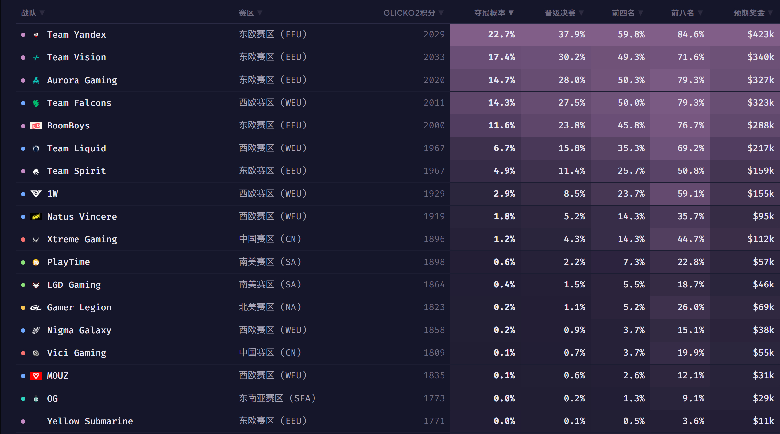This screenshot has width=780, height=434.
Task: Sort by 晋级决赛 column arrow
Action: click(x=581, y=13)
